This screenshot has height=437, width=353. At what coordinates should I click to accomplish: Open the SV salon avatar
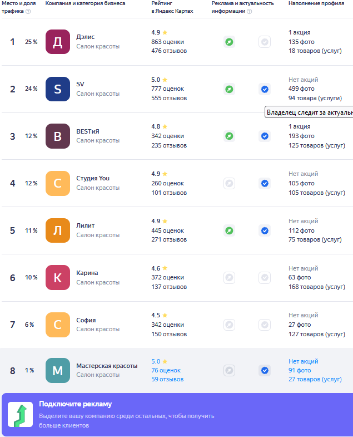click(x=58, y=89)
